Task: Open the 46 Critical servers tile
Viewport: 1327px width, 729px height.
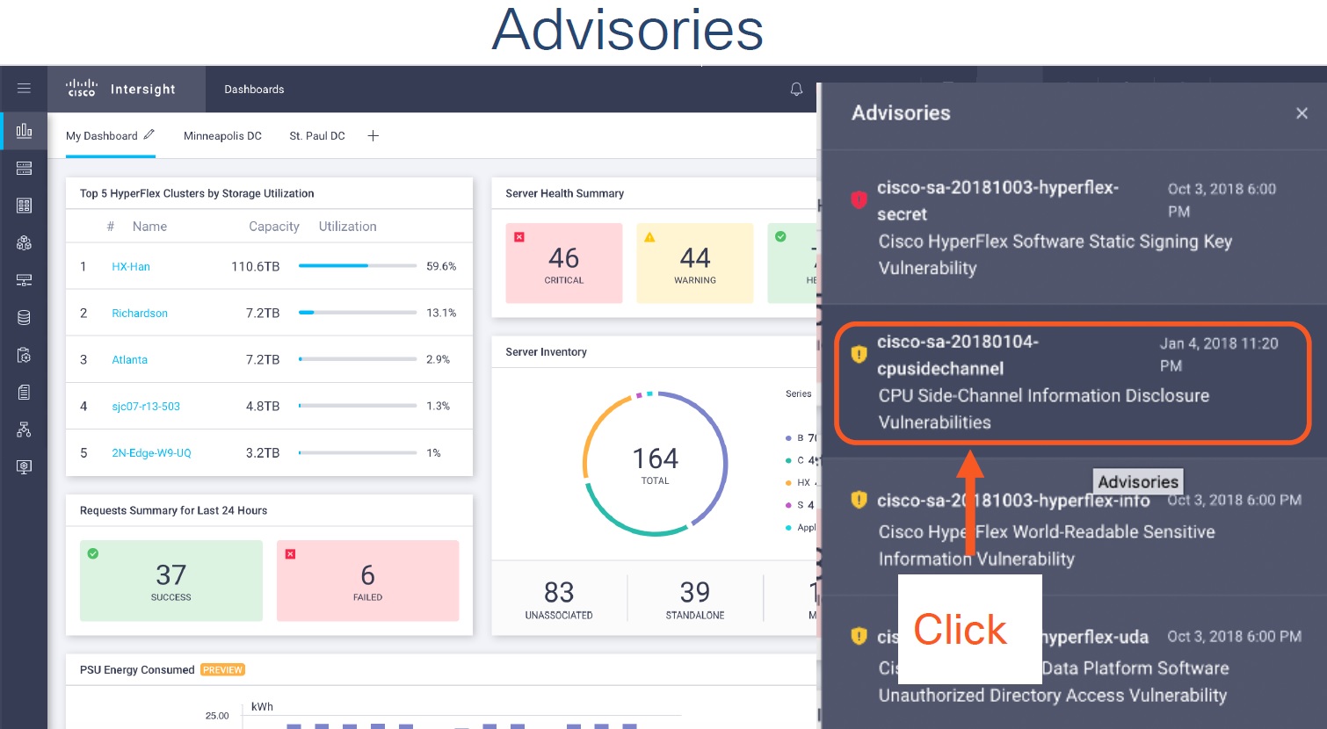Action: (564, 263)
